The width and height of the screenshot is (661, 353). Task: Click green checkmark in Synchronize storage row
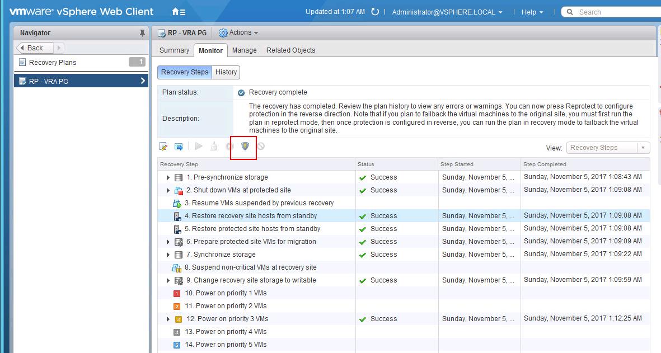tap(363, 255)
